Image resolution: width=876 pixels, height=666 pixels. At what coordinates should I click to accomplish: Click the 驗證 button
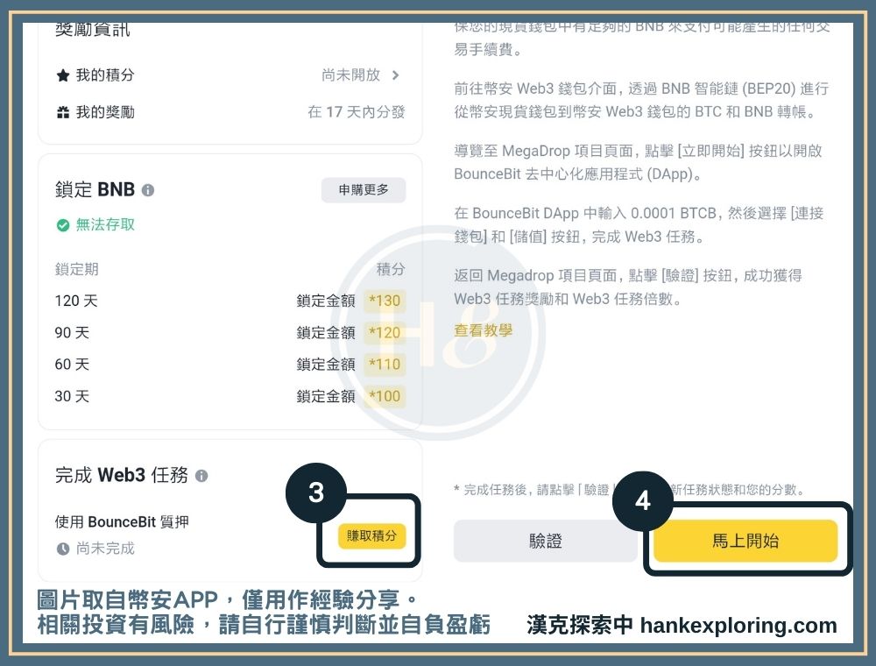click(545, 541)
